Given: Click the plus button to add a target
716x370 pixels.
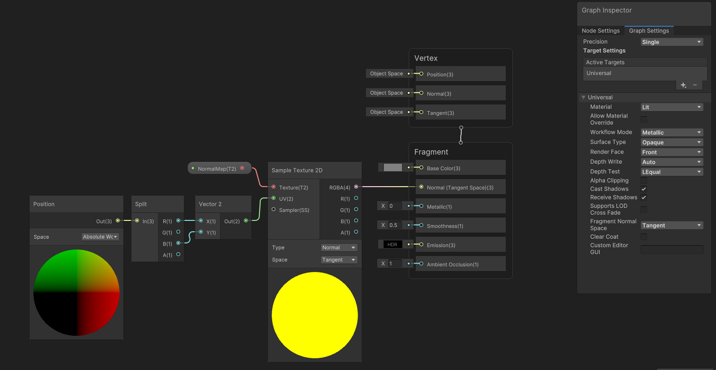Looking at the screenshot, I should coord(683,85).
